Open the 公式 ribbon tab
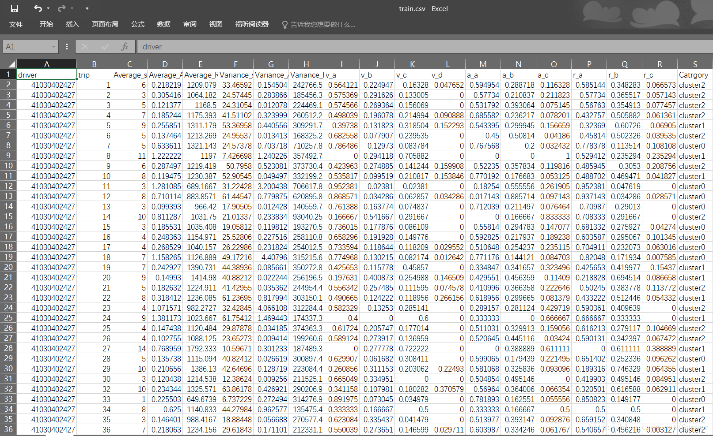 [138, 24]
